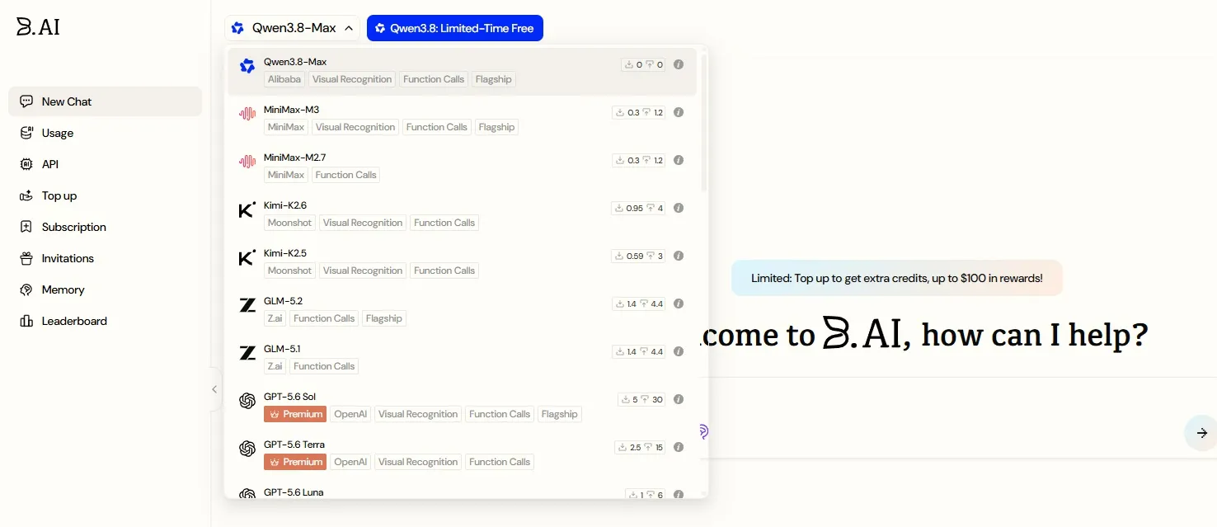Send message with the arrow button

1201,433
